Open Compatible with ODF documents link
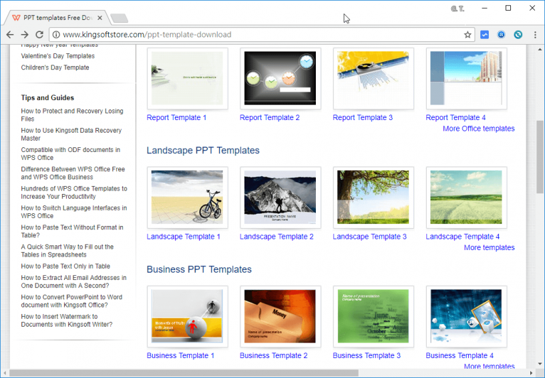Viewport: 545px width, 378px height. (x=71, y=153)
